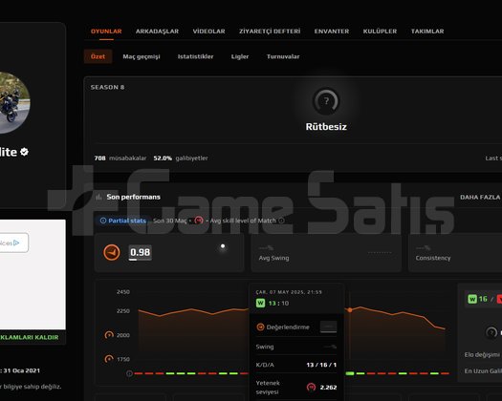Click the level icon at 2000 on chart axis
The width and height of the screenshot is (502, 401).
coord(109,335)
